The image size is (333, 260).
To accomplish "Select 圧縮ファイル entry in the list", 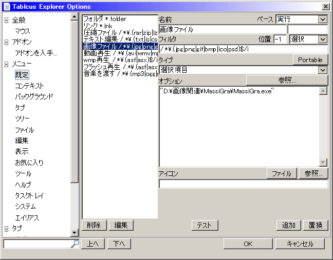I will click(120, 32).
